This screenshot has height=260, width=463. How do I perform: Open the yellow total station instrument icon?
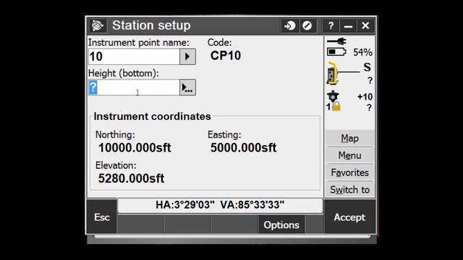click(x=333, y=73)
